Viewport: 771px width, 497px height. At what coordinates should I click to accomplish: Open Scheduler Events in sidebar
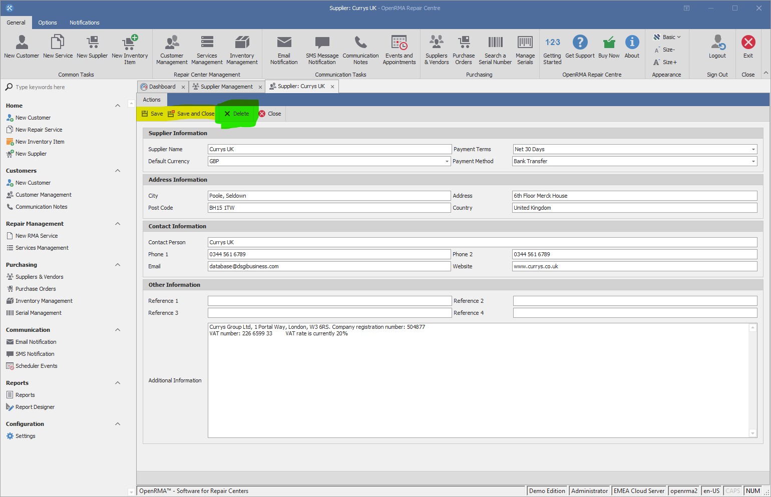pos(36,366)
